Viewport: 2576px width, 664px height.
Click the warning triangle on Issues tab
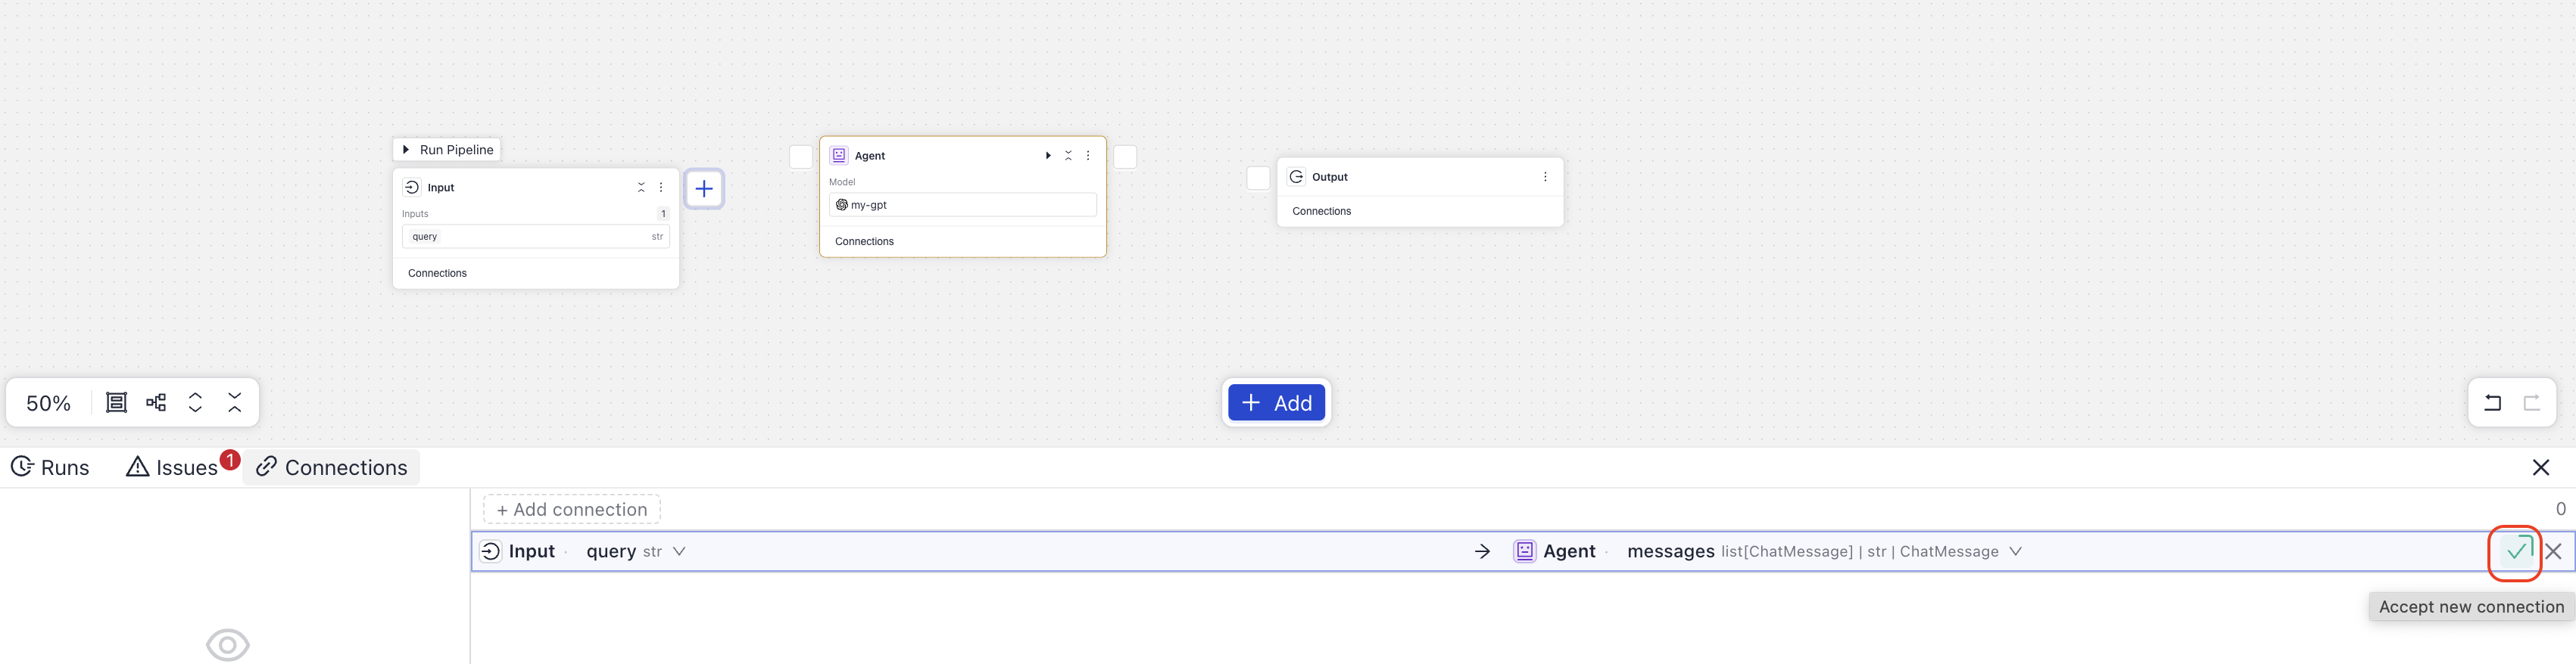coord(137,467)
